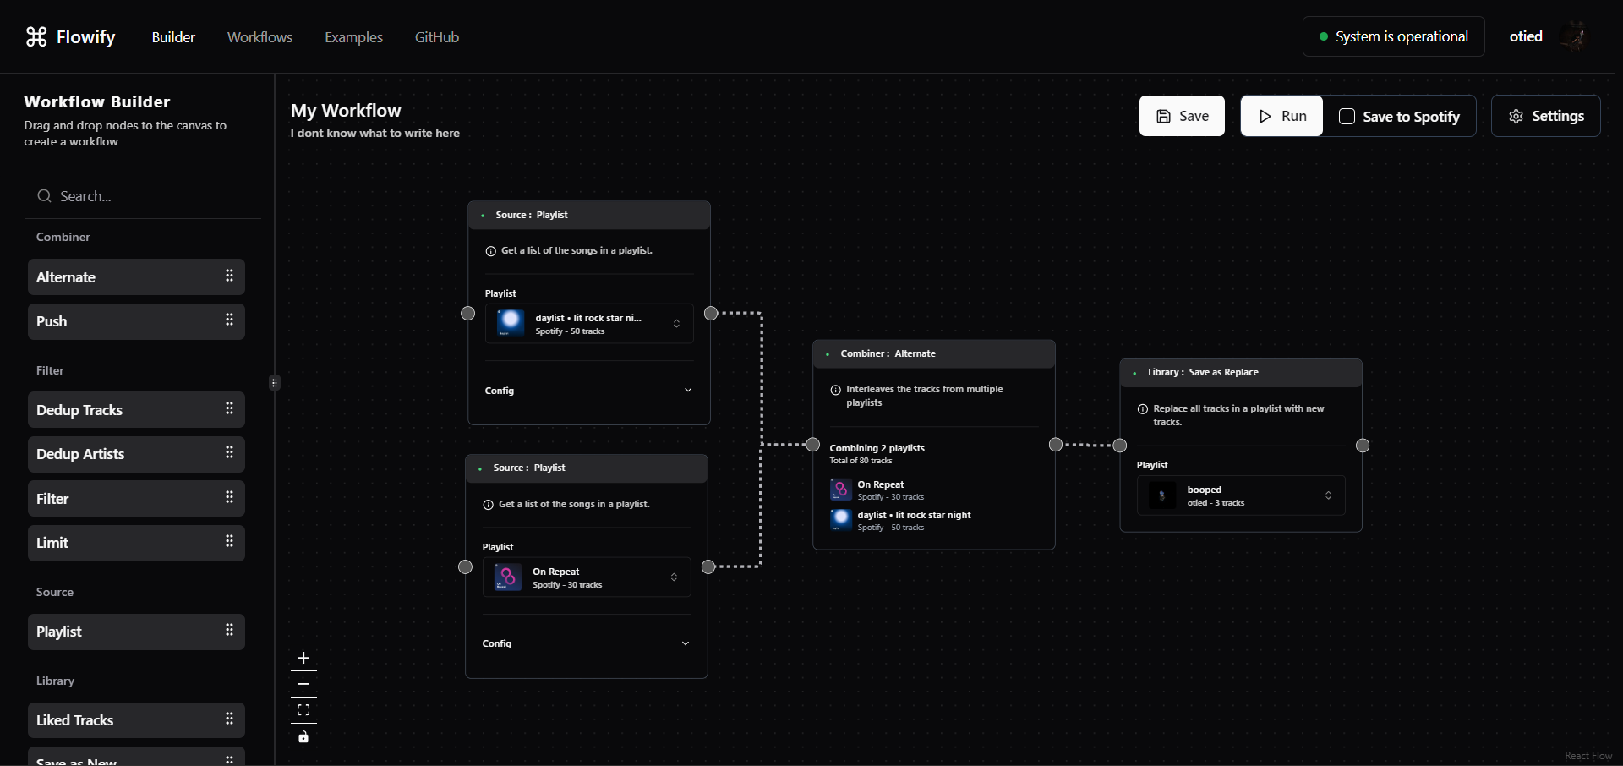
Task: Click the On Repeat Source node output handle
Action: pos(708,566)
